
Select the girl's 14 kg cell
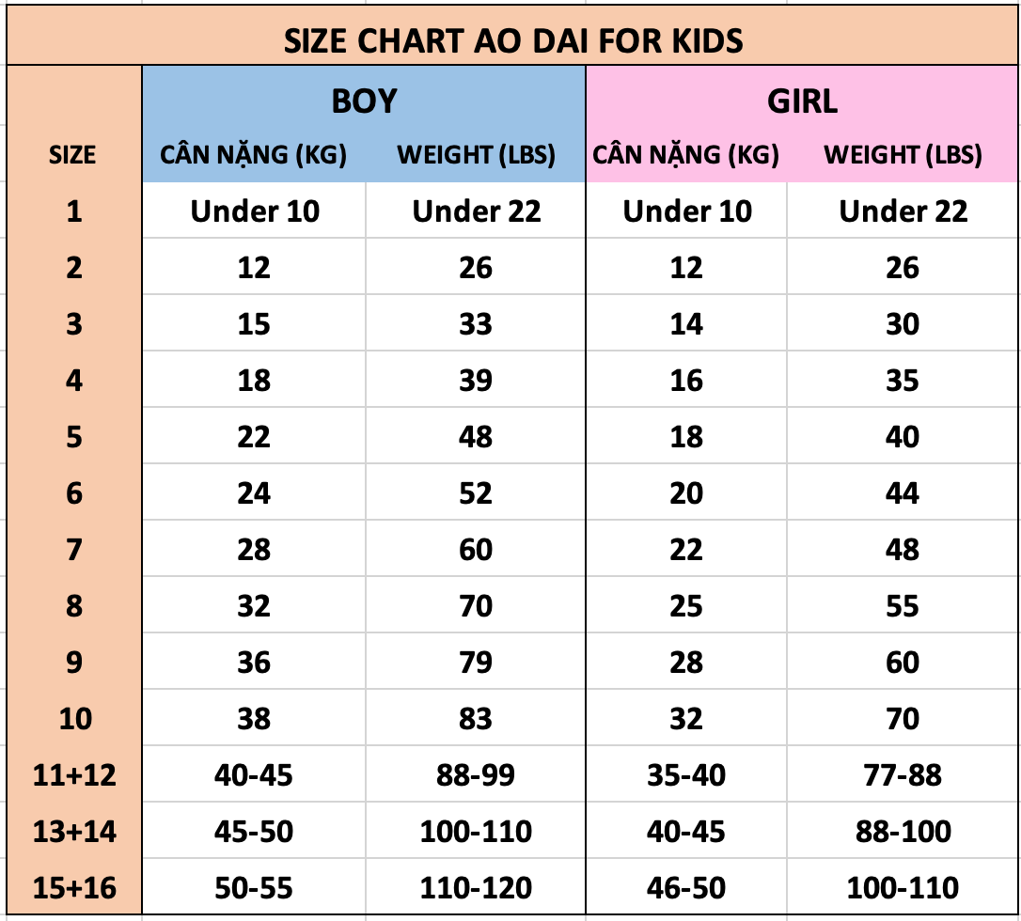point(686,324)
